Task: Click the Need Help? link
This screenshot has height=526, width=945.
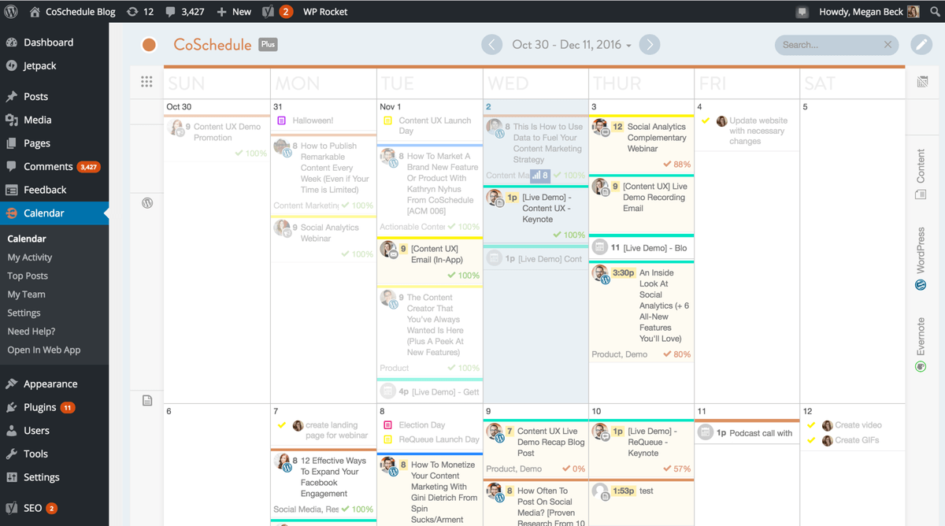Action: coord(31,332)
